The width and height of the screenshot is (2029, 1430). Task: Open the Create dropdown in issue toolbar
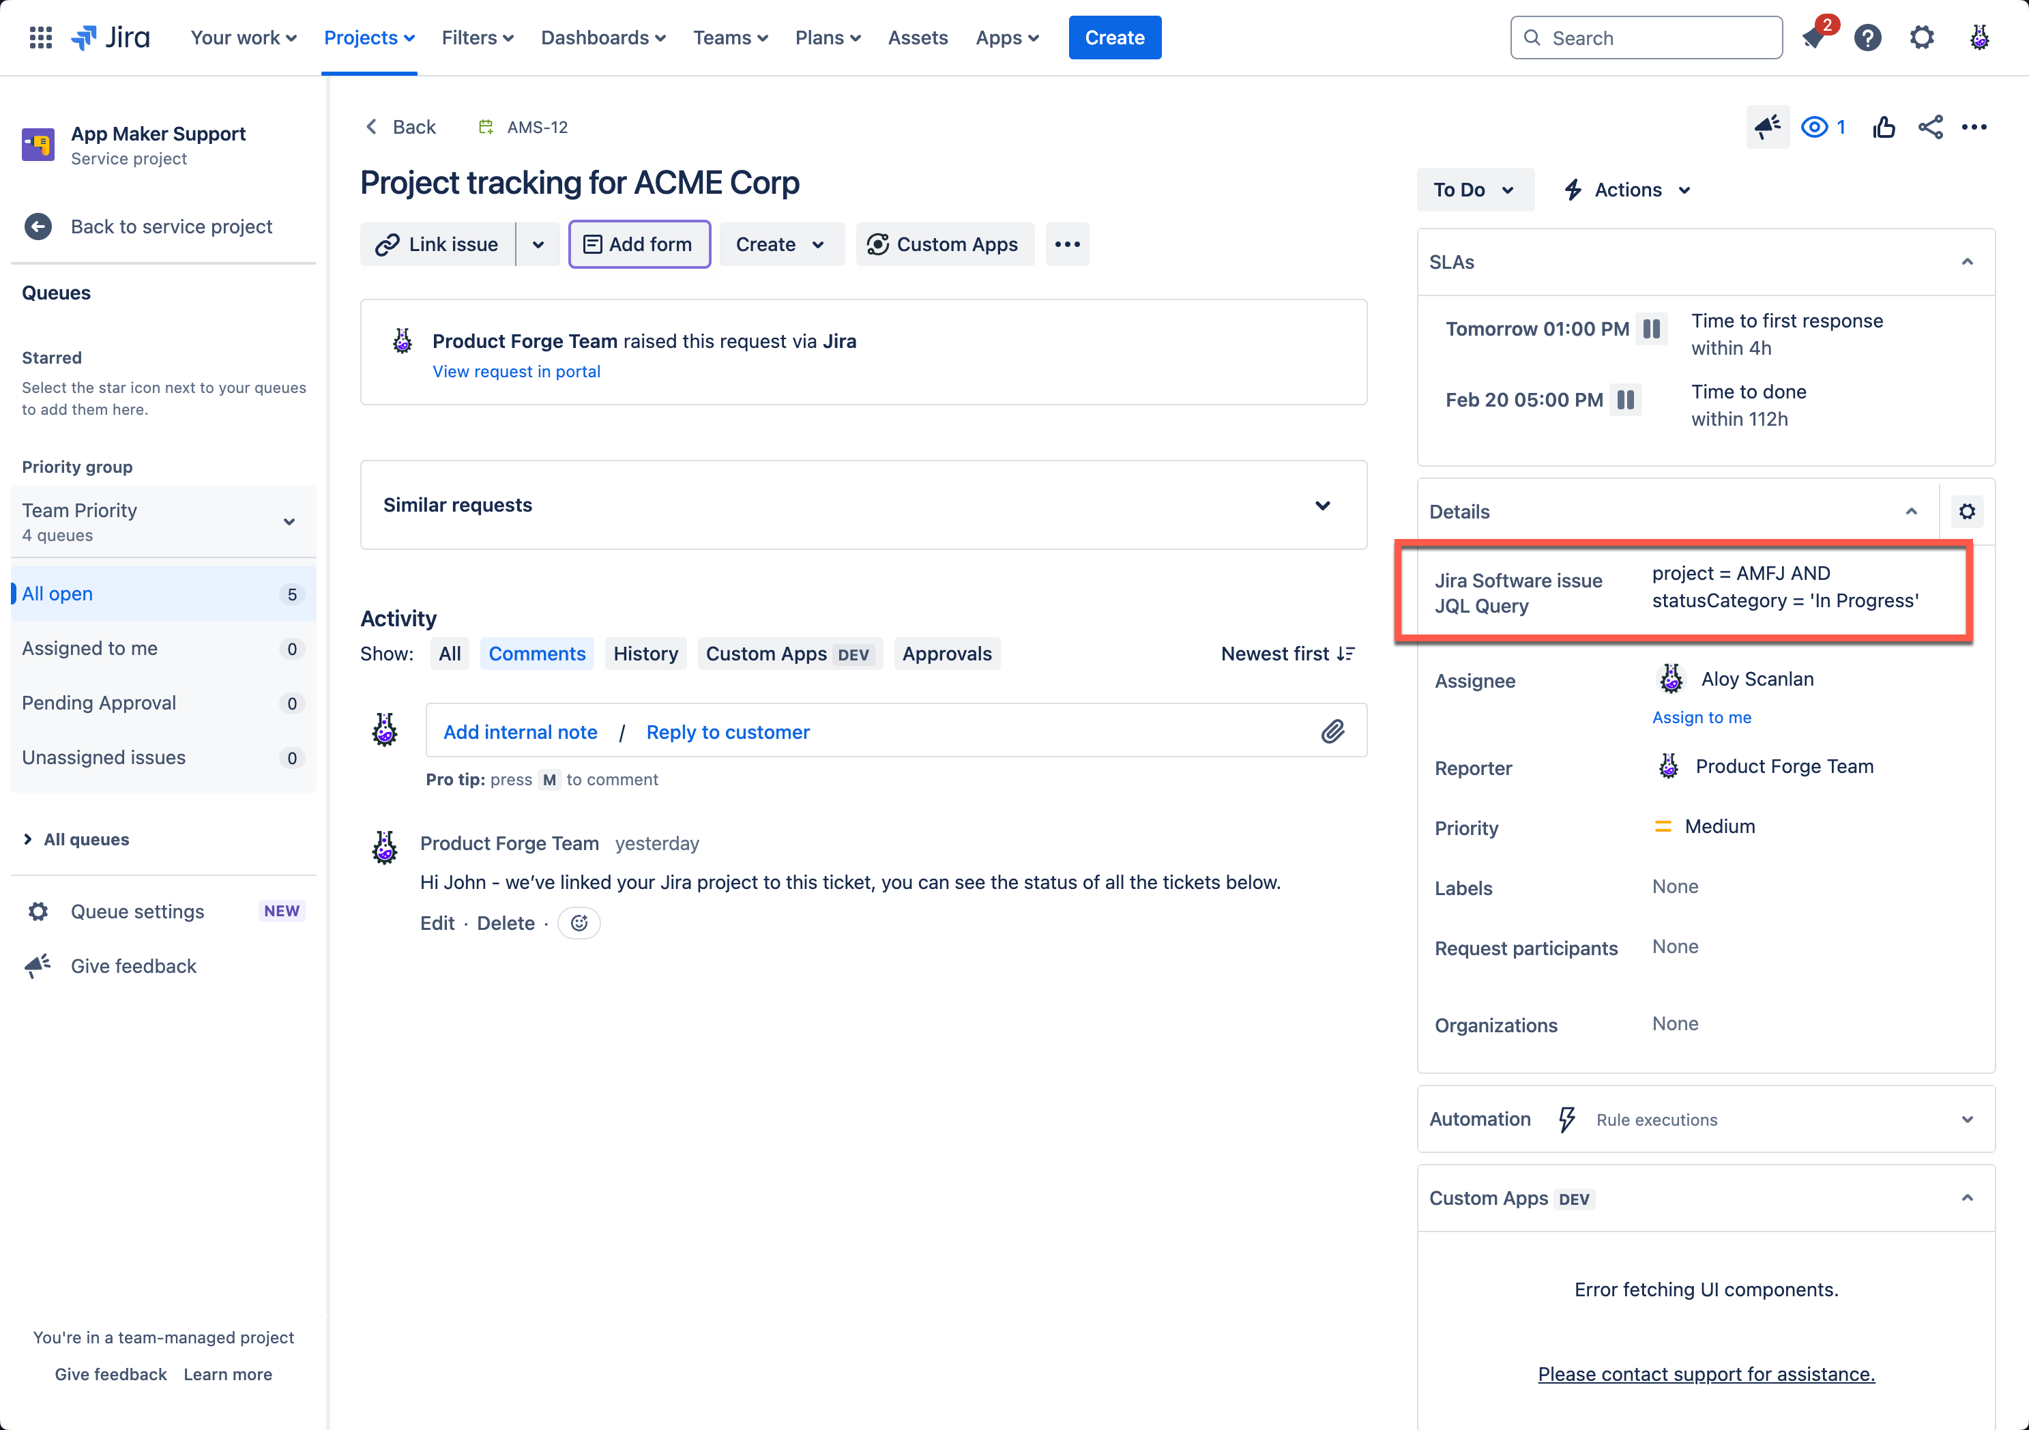[781, 245]
